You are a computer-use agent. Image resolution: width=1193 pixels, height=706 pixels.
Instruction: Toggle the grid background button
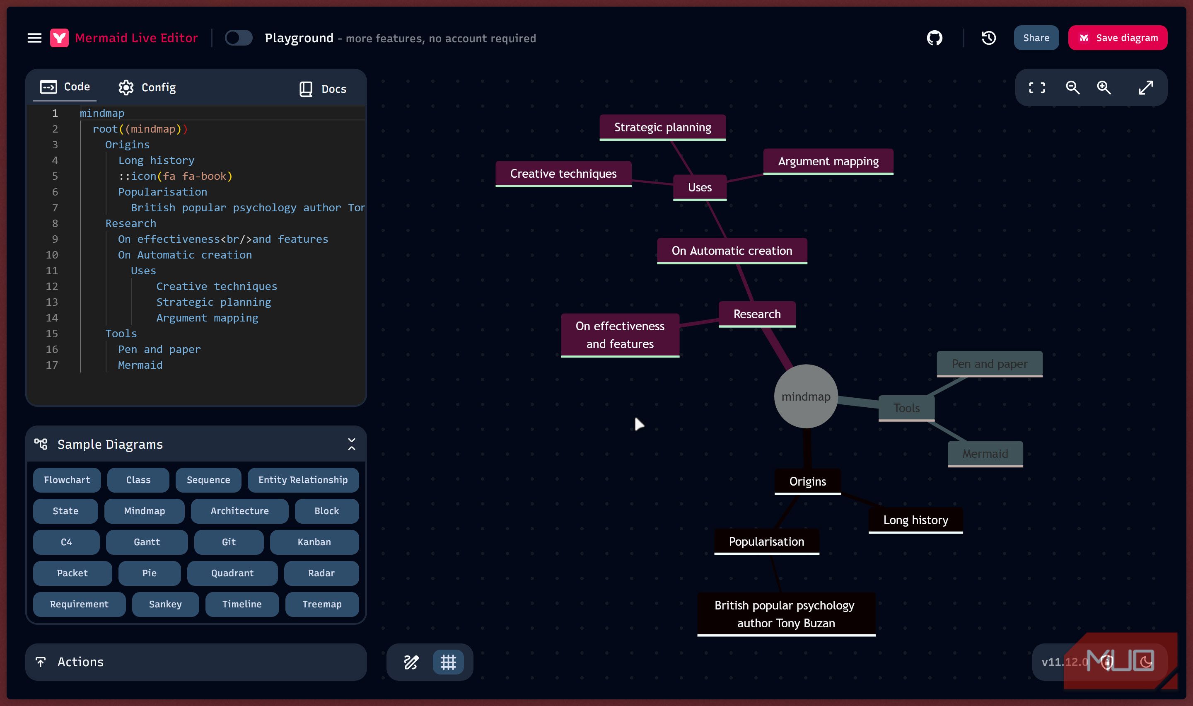point(448,662)
